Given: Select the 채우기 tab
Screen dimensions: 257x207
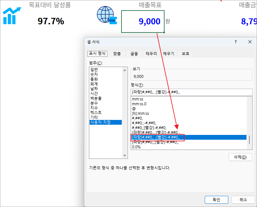Looking at the screenshot, I should tap(168, 54).
